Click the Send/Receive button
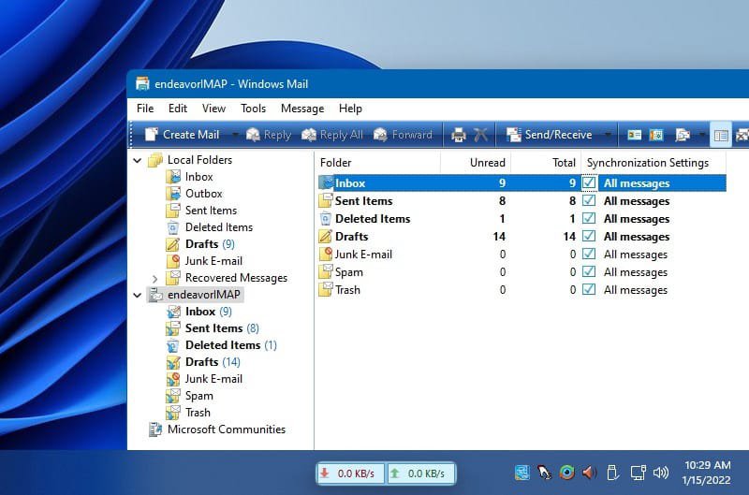Viewport: 749px width, 495px height. click(x=549, y=135)
